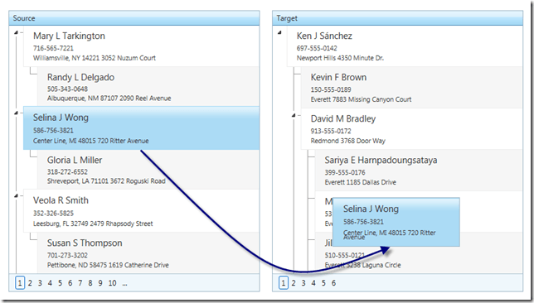
Task: Click the Target panel header
Action: (x=397, y=18)
